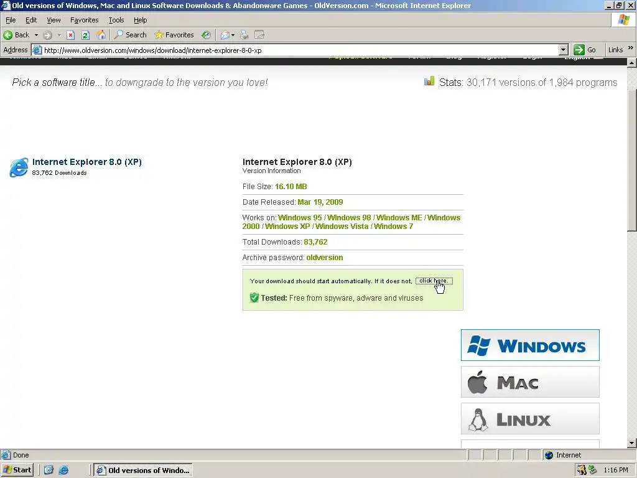Click the green Tested shield icon

point(254,298)
